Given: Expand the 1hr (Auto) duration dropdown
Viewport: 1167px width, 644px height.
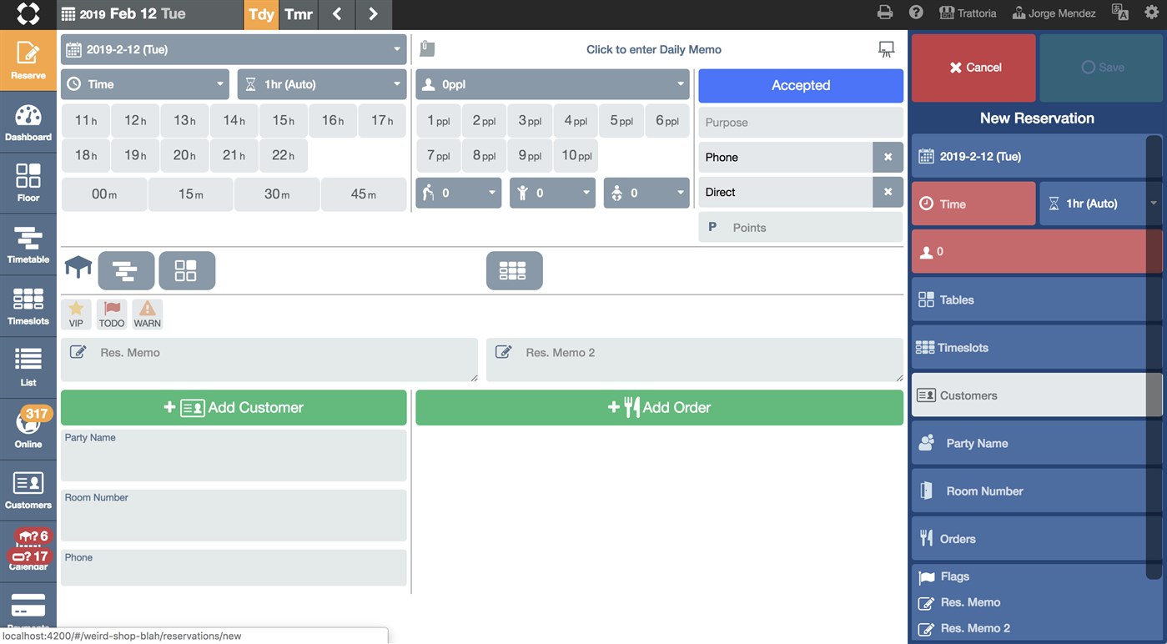Looking at the screenshot, I should point(321,83).
